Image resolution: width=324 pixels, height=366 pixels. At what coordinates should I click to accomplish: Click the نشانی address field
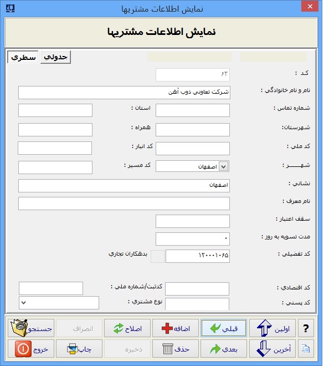pyautogui.click(x=124, y=186)
